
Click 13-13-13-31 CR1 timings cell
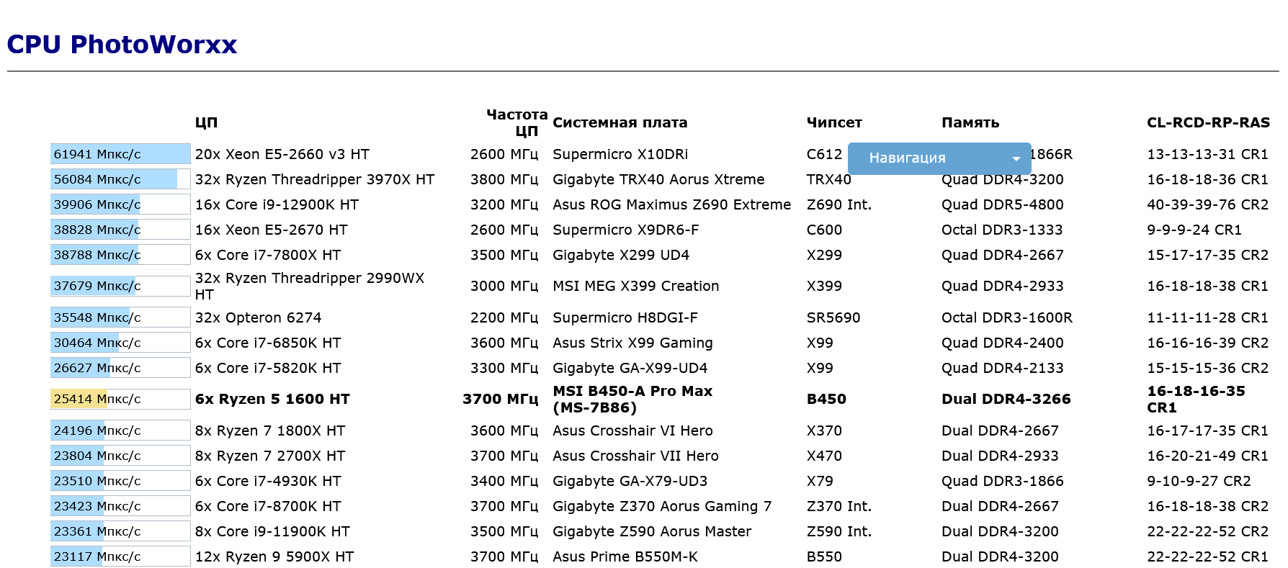[1208, 154]
